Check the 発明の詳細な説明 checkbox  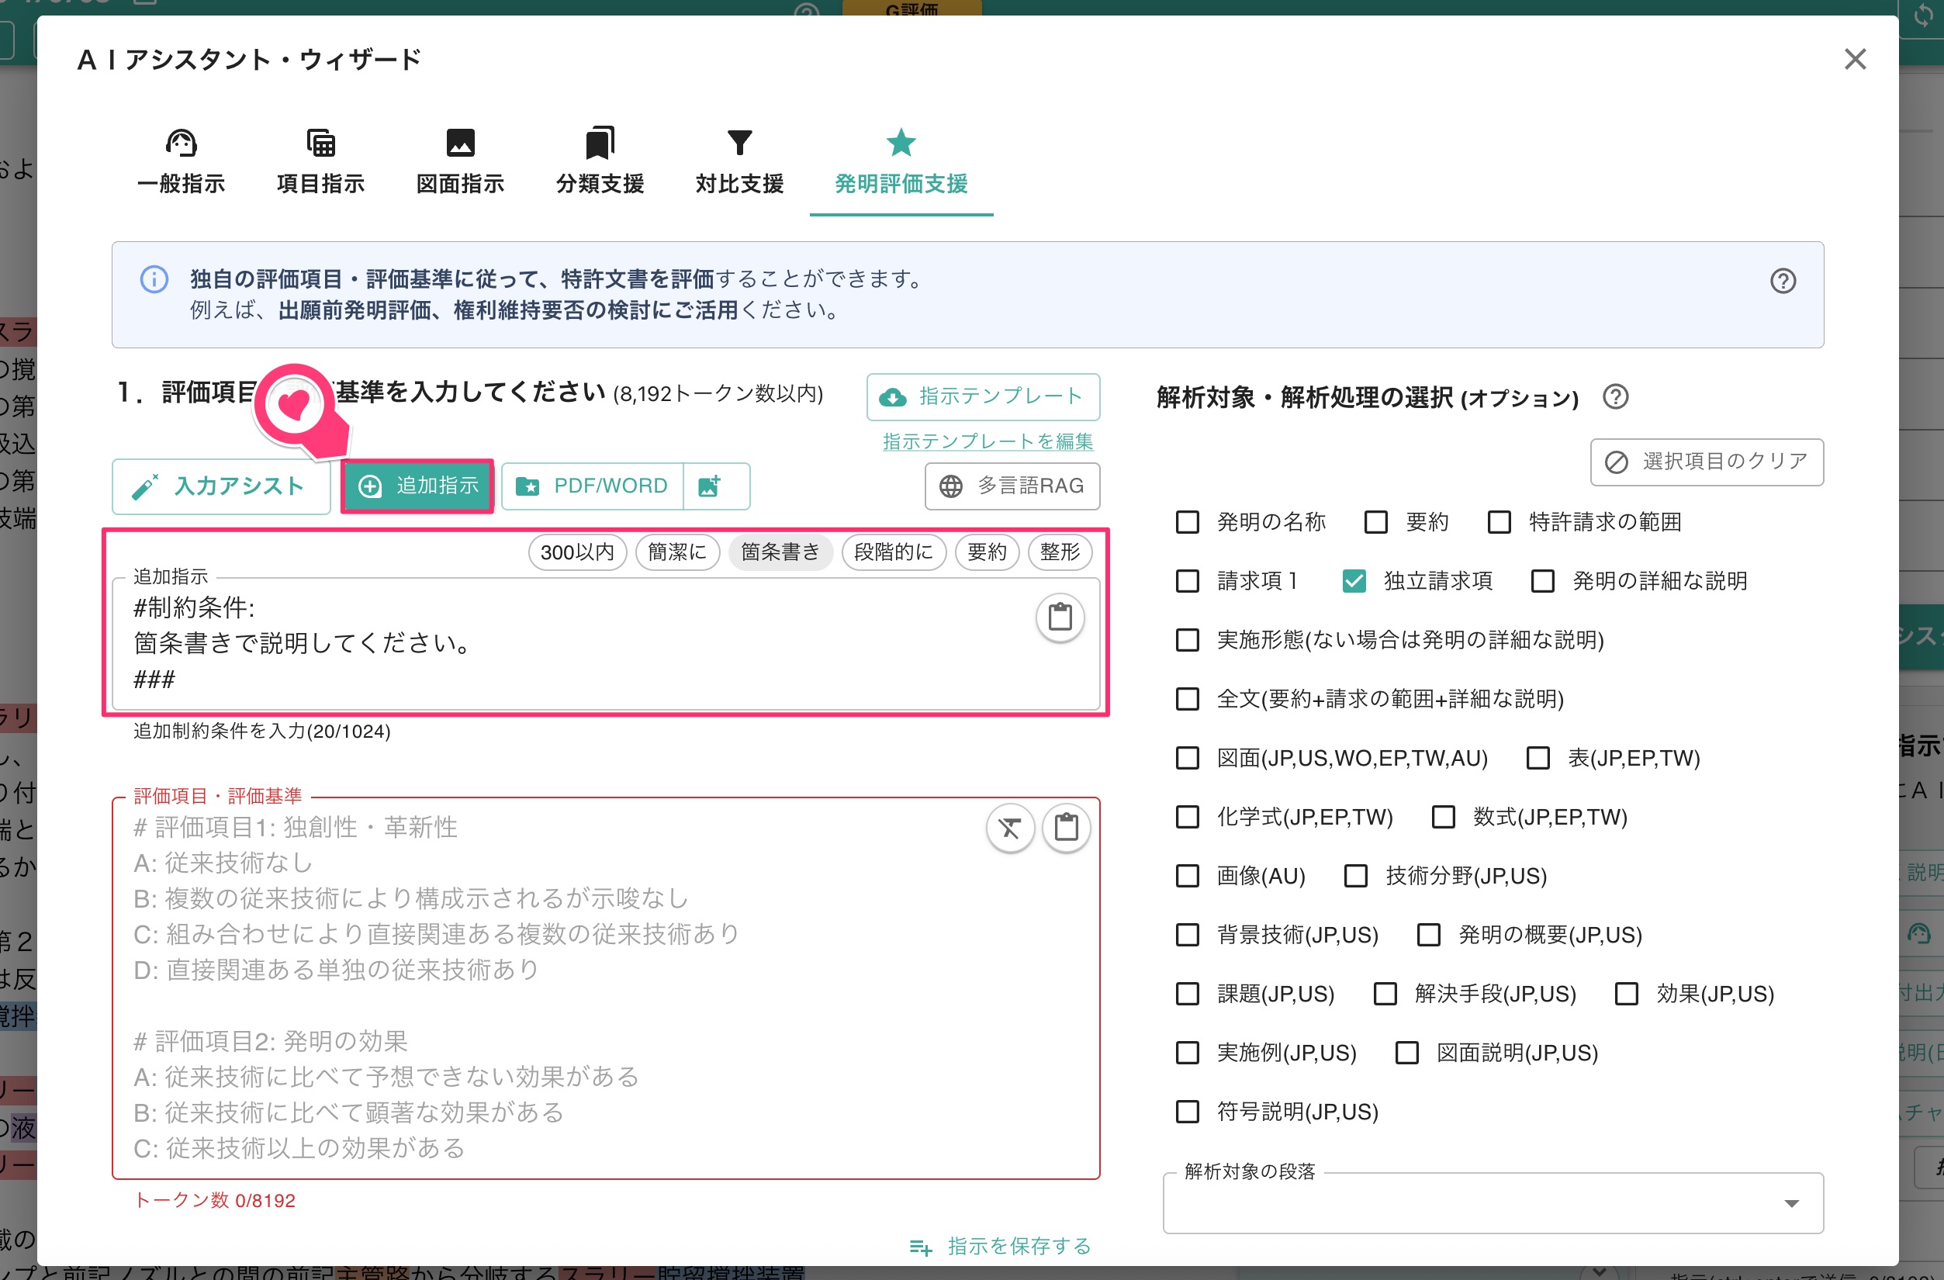pos(1542,581)
